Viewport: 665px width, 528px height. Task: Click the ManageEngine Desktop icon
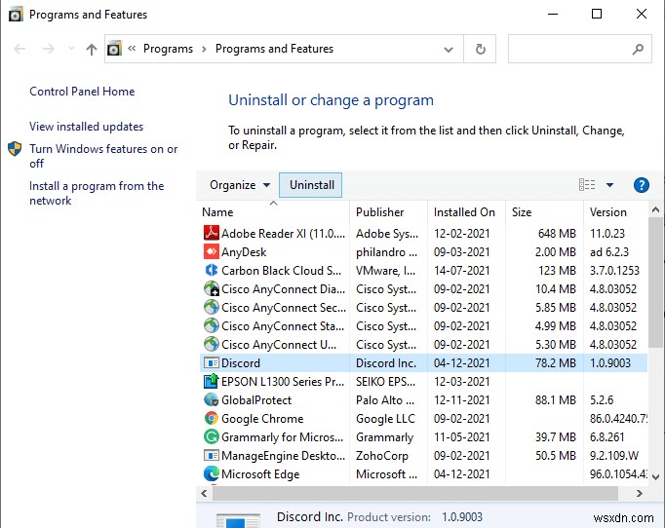point(212,456)
